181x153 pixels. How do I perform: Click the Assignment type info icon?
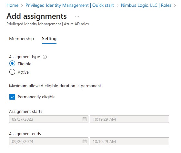pos(45,57)
